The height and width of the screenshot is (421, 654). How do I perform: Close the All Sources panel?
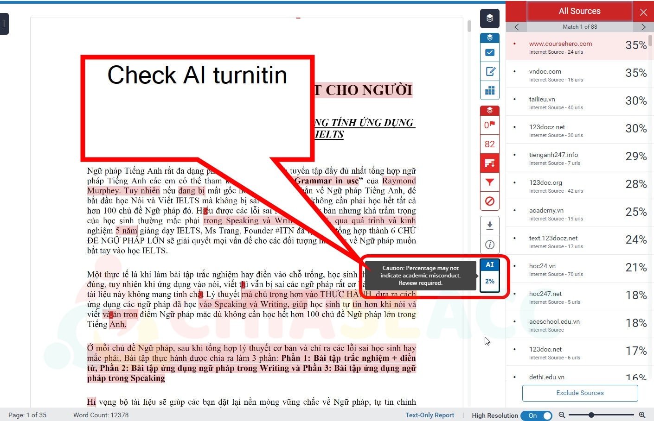[x=643, y=12]
